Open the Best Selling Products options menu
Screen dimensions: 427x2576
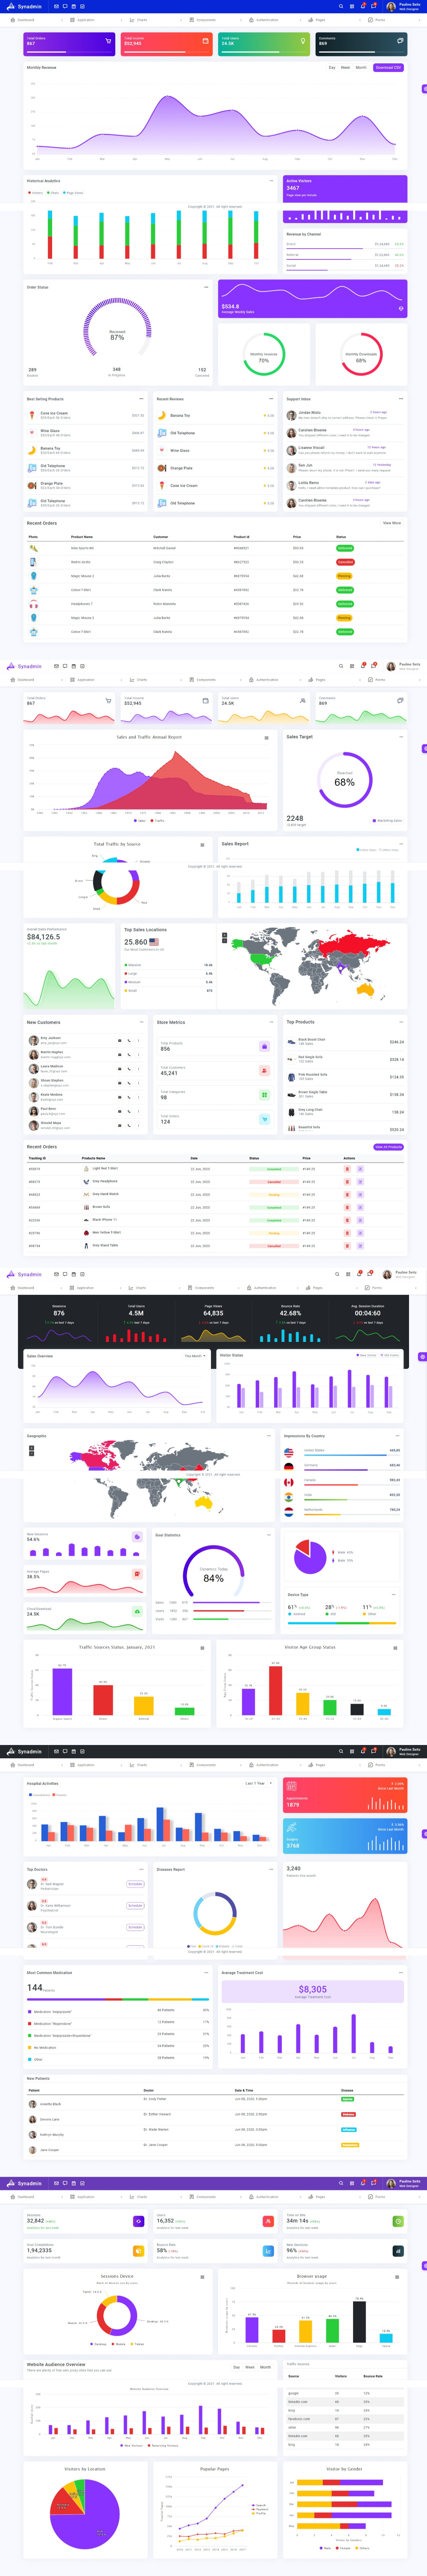[142, 399]
